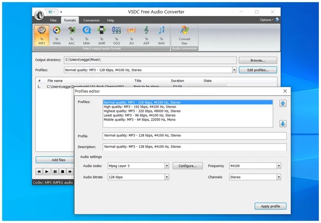Stop the audio playback

coord(63,172)
